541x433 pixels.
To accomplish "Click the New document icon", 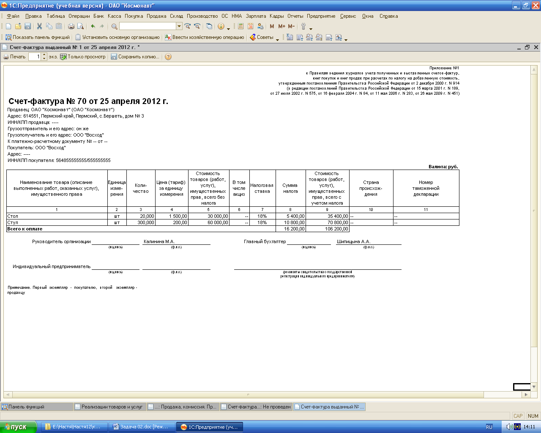I will coord(8,26).
